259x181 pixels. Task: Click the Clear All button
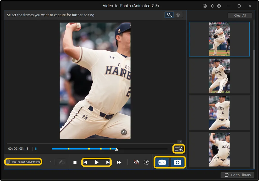[x=240, y=15]
